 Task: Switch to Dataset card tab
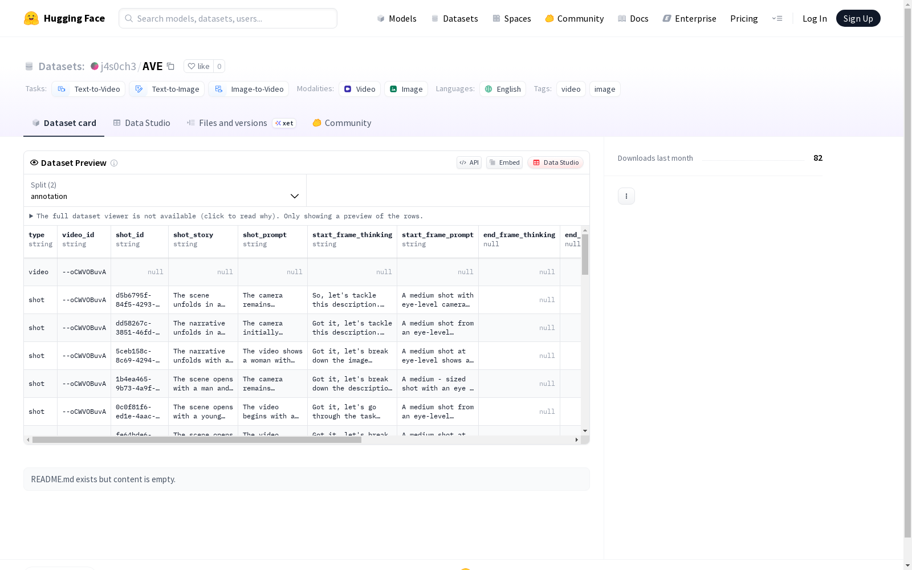click(64, 123)
